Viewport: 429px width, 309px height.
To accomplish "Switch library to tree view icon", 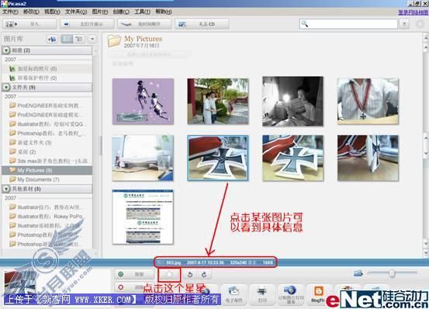I will point(79,39).
